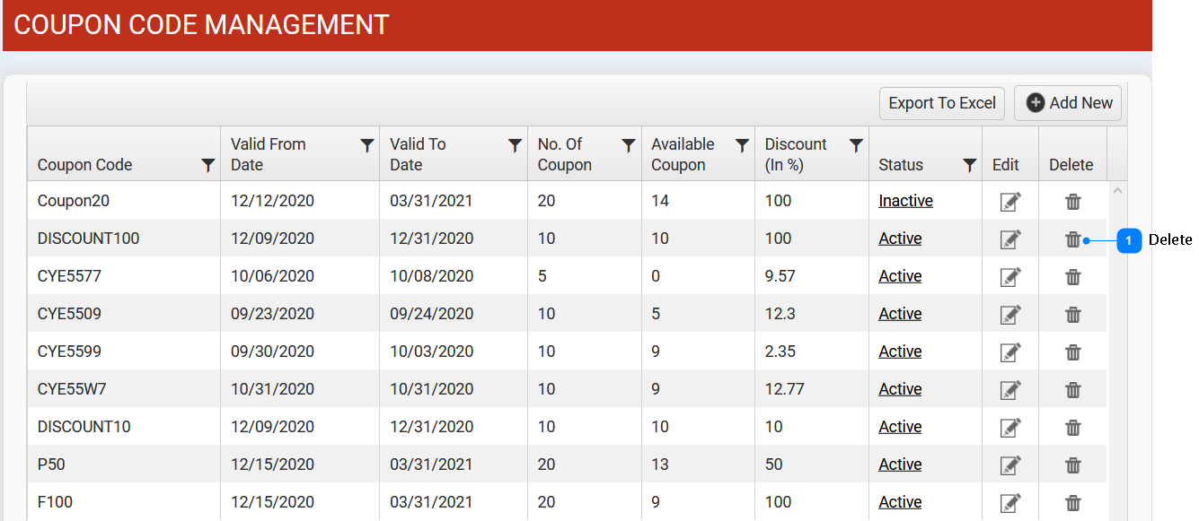Image resolution: width=1199 pixels, height=521 pixels.
Task: Open edit for coupon P50
Action: 1010,465
